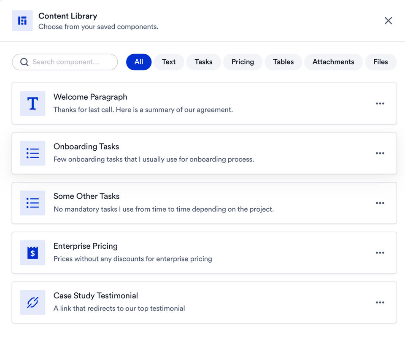Click the text icon beside Welcome Paragraph
The image size is (405, 351).
coord(32,104)
